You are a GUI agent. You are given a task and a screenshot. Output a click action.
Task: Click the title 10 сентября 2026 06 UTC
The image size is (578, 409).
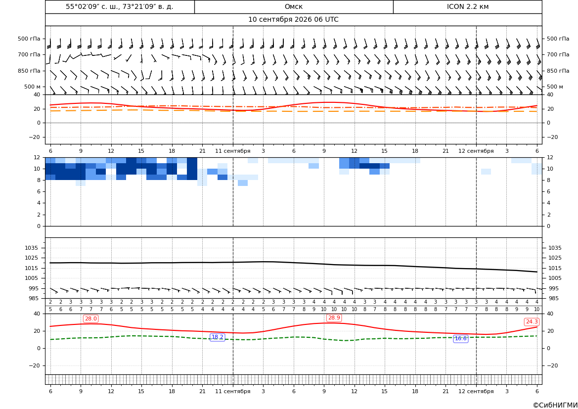pos(293,20)
